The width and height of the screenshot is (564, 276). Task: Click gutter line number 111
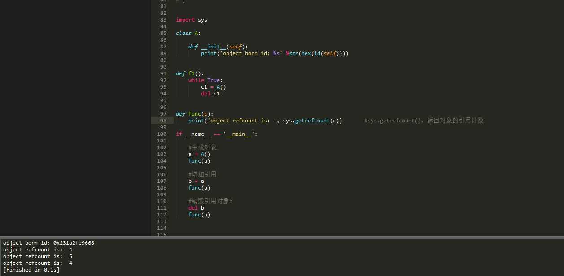(162, 208)
